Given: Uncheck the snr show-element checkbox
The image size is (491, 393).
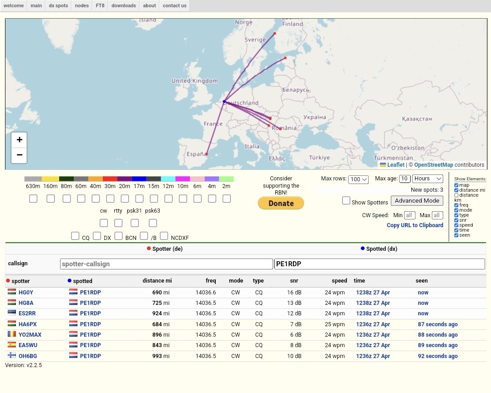Looking at the screenshot, I should tap(456, 220).
